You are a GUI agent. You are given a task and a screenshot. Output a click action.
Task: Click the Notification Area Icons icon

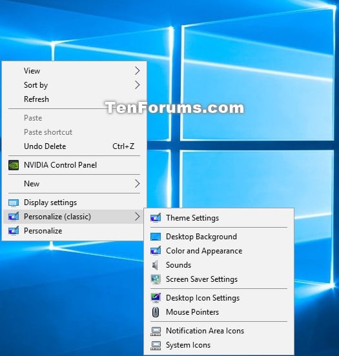156,331
